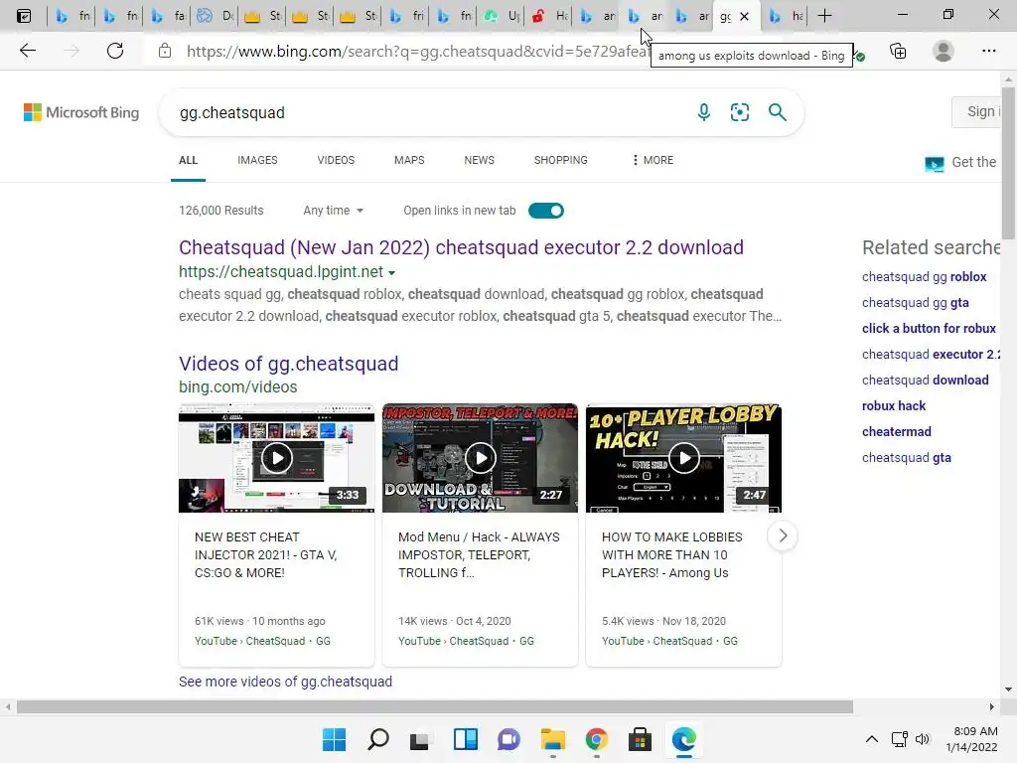Open related search cheatsquad download
Screen dimensions: 1017x763
click(x=925, y=380)
